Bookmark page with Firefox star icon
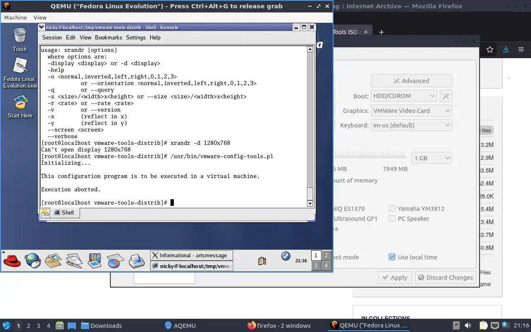This screenshot has width=531, height=332. coord(490,49)
